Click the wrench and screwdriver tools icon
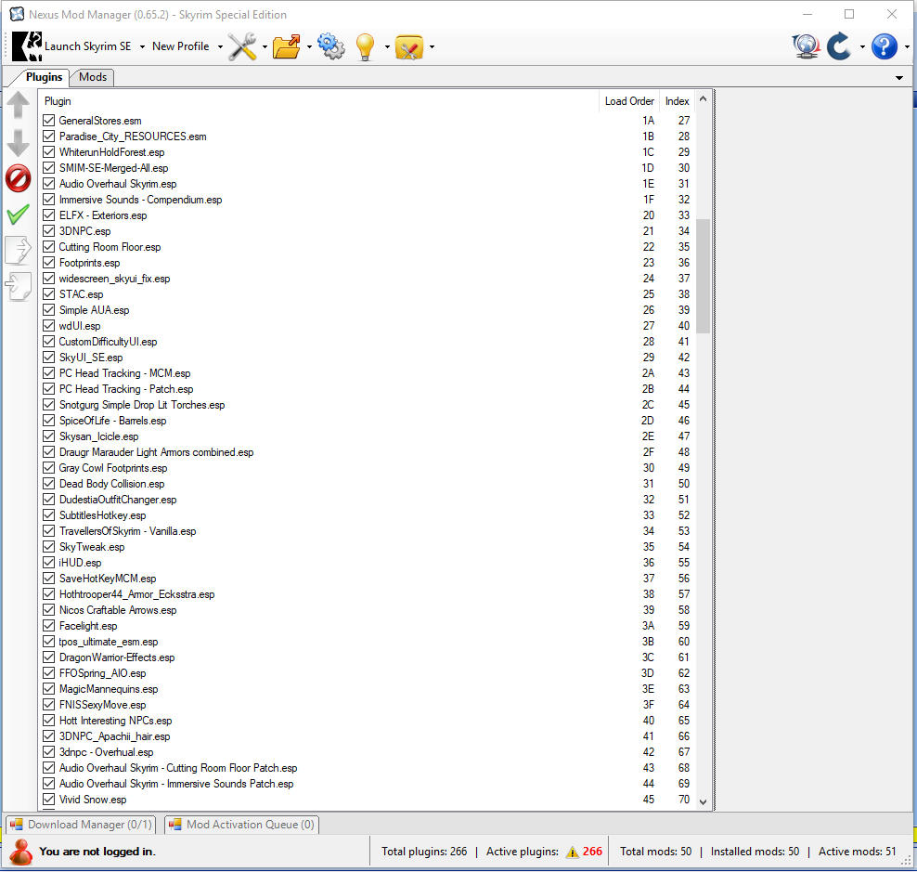This screenshot has width=917, height=872. 242,46
